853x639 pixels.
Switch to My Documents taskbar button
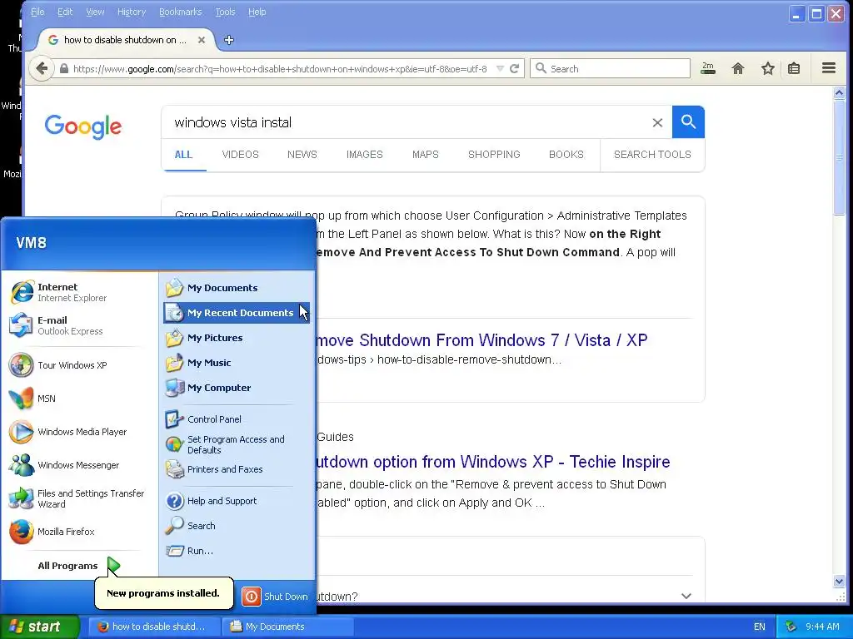pyautogui.click(x=288, y=627)
